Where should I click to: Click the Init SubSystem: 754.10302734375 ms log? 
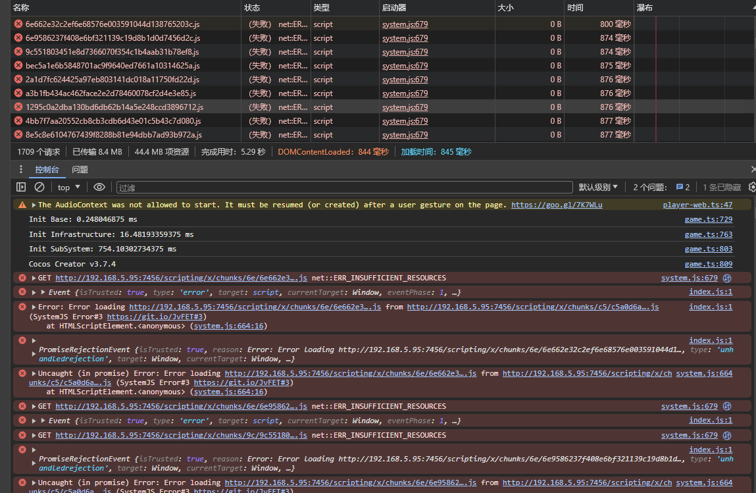(x=103, y=249)
